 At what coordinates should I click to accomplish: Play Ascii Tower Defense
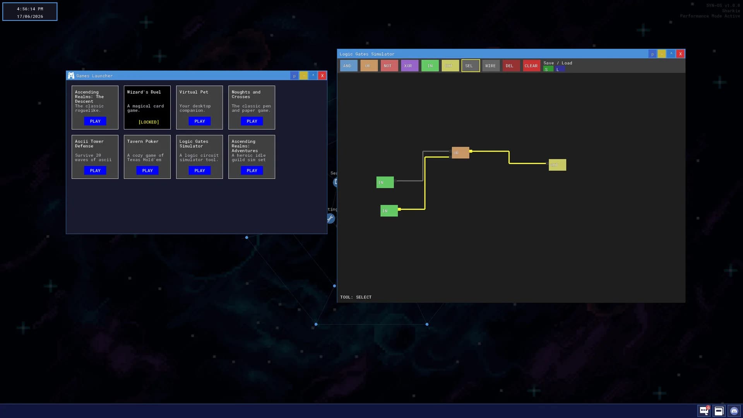coord(95,170)
